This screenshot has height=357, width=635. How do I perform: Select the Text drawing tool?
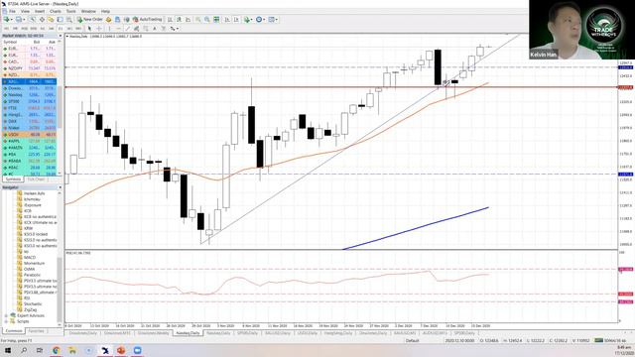click(x=155, y=29)
